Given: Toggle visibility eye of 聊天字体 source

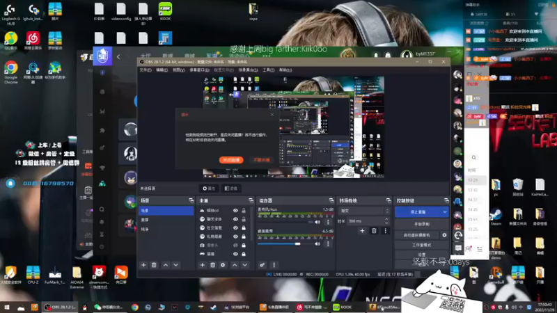Looking at the screenshot, I should click(x=235, y=219).
